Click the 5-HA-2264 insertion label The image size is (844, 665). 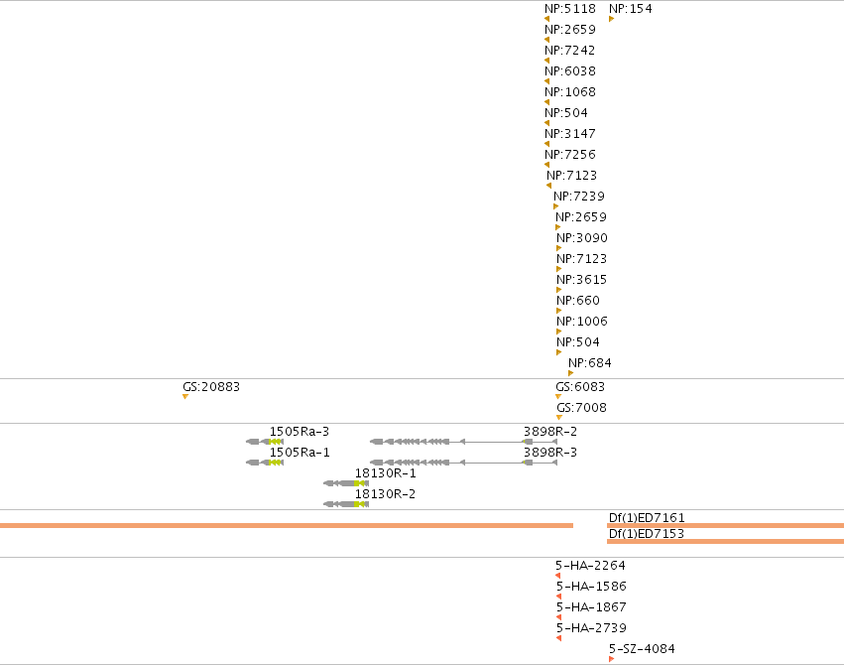(x=590, y=566)
